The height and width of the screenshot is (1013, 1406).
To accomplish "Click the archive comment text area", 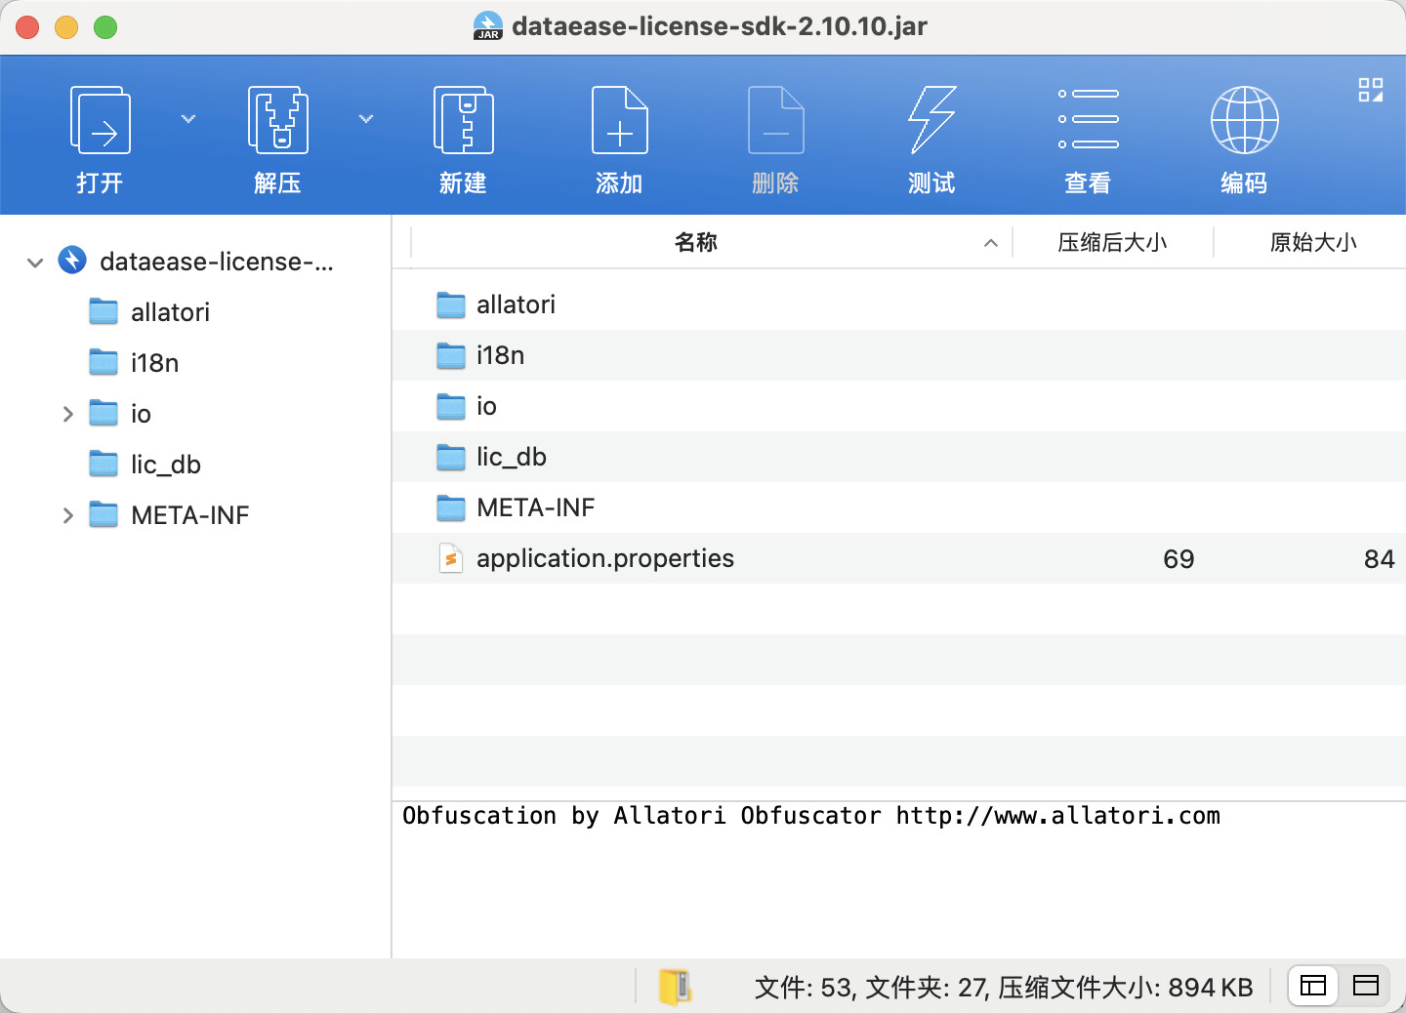I will pyautogui.click(x=899, y=879).
